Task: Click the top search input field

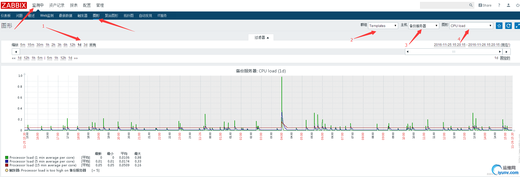Action: tap(444, 5)
